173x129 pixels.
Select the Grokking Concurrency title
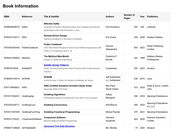(x=55, y=105)
